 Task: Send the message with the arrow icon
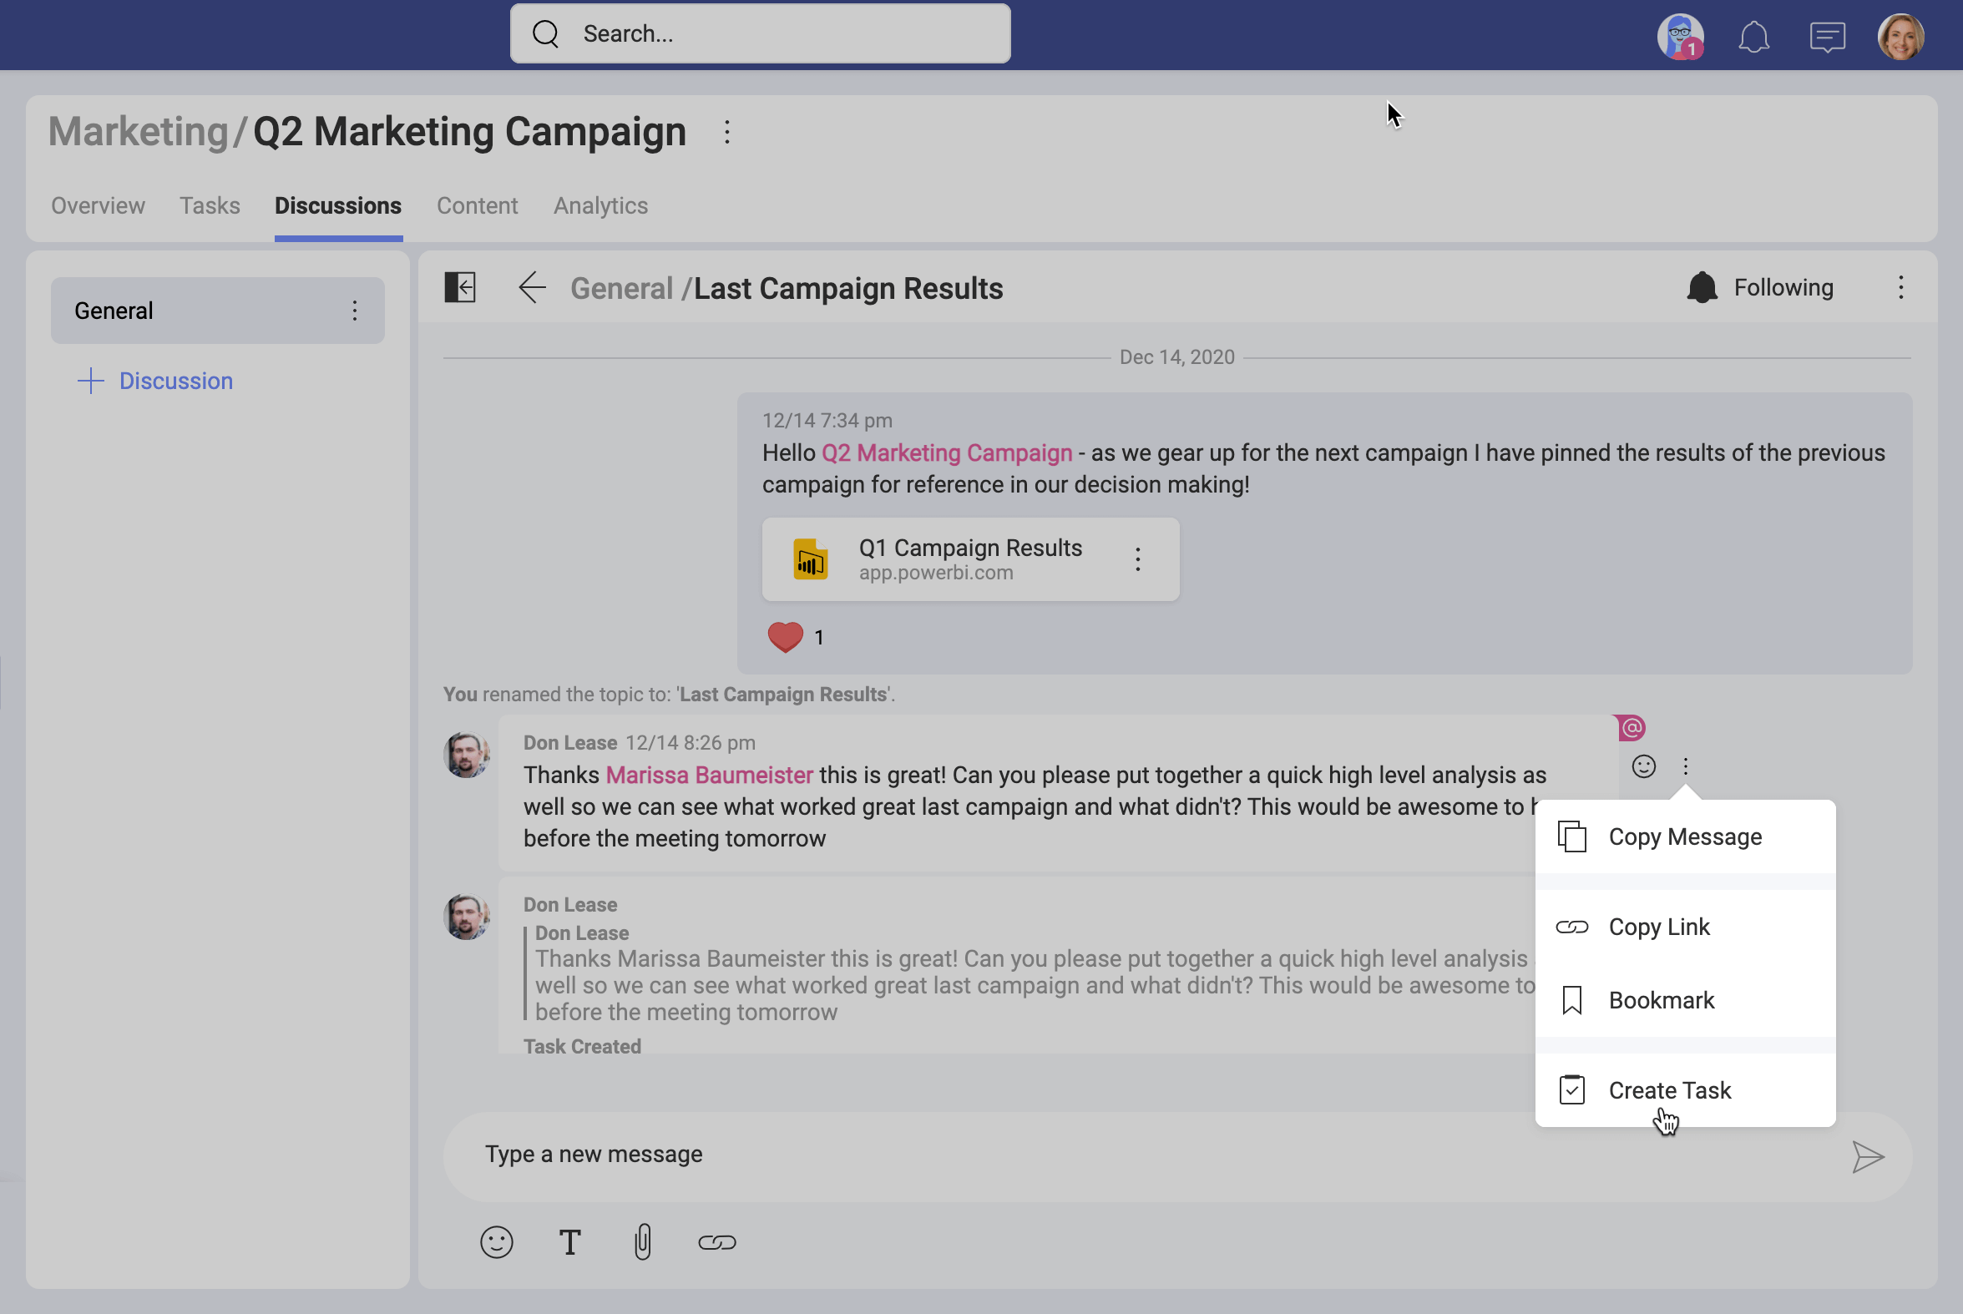point(1868,1157)
